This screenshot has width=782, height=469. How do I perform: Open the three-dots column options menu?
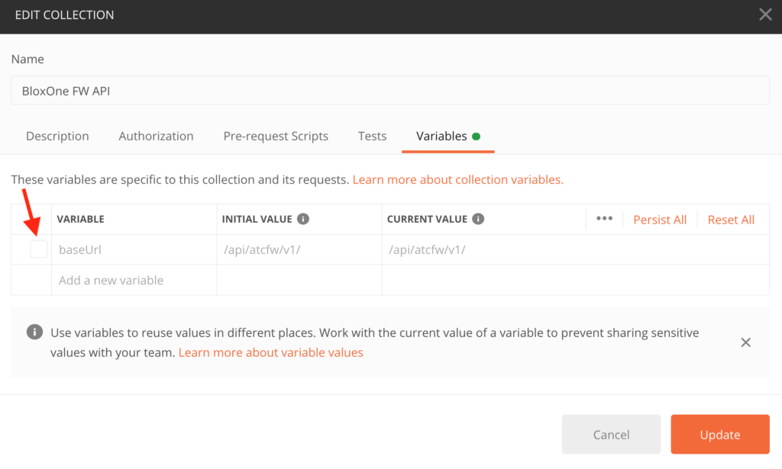pyautogui.click(x=604, y=219)
